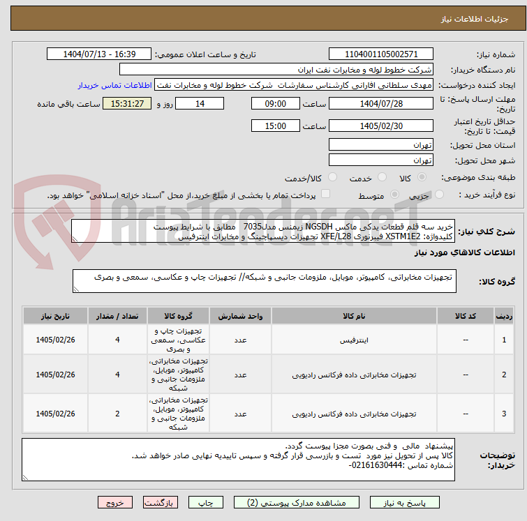
Task: Open اطلاعات تماس خریدار link
Action: click(115, 85)
